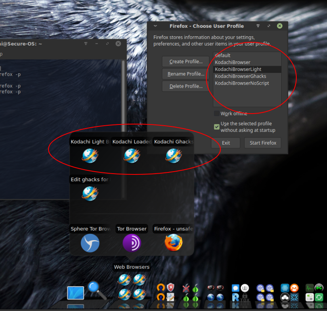This screenshot has height=311, width=327.
Task: Launch the Kodachi Ghacks browser icon
Action: click(173, 155)
